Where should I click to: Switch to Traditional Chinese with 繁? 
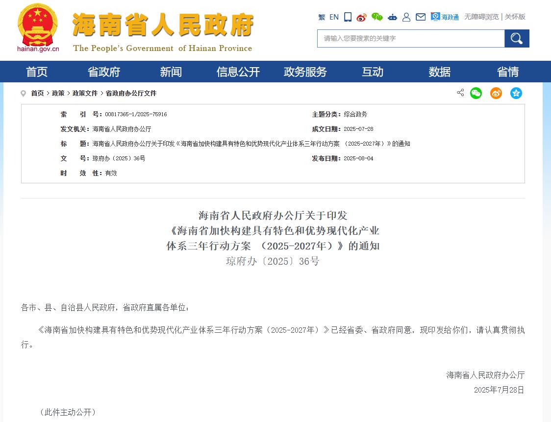click(322, 17)
